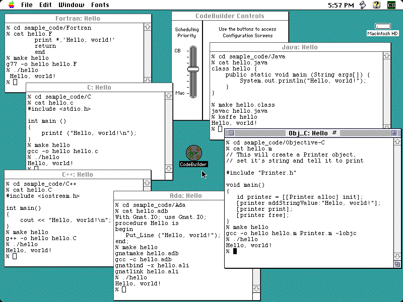Click 'print *,'Hello, world!'' in Fortran window
Image resolution: width=403 pixels, height=302 pixels.
pyautogui.click(x=75, y=40)
